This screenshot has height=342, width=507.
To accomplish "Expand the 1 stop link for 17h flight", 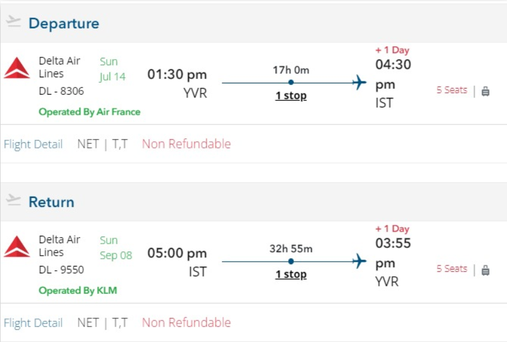I will pyautogui.click(x=291, y=96).
